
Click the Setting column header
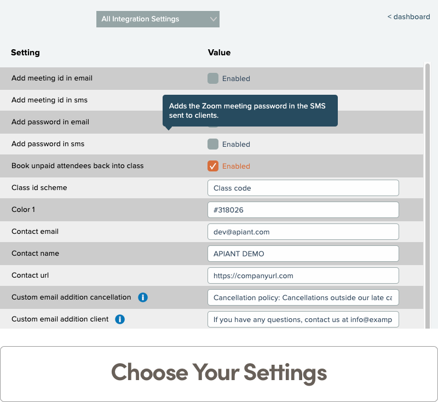26,53
